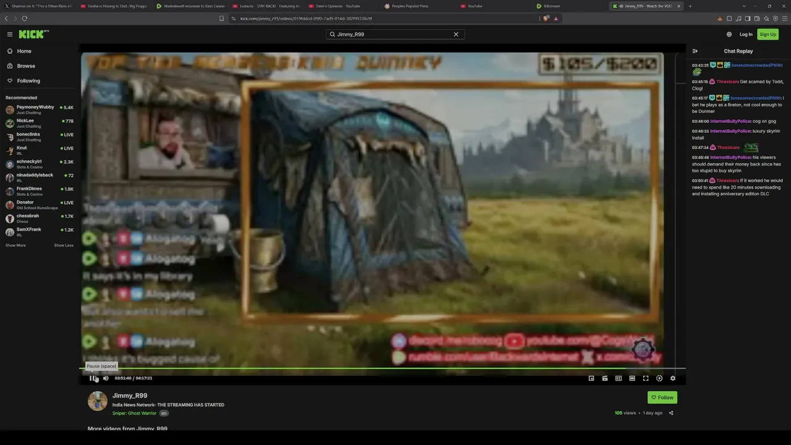The height and width of the screenshot is (445, 791).
Task: Open the language globe menu
Action: [729, 35]
